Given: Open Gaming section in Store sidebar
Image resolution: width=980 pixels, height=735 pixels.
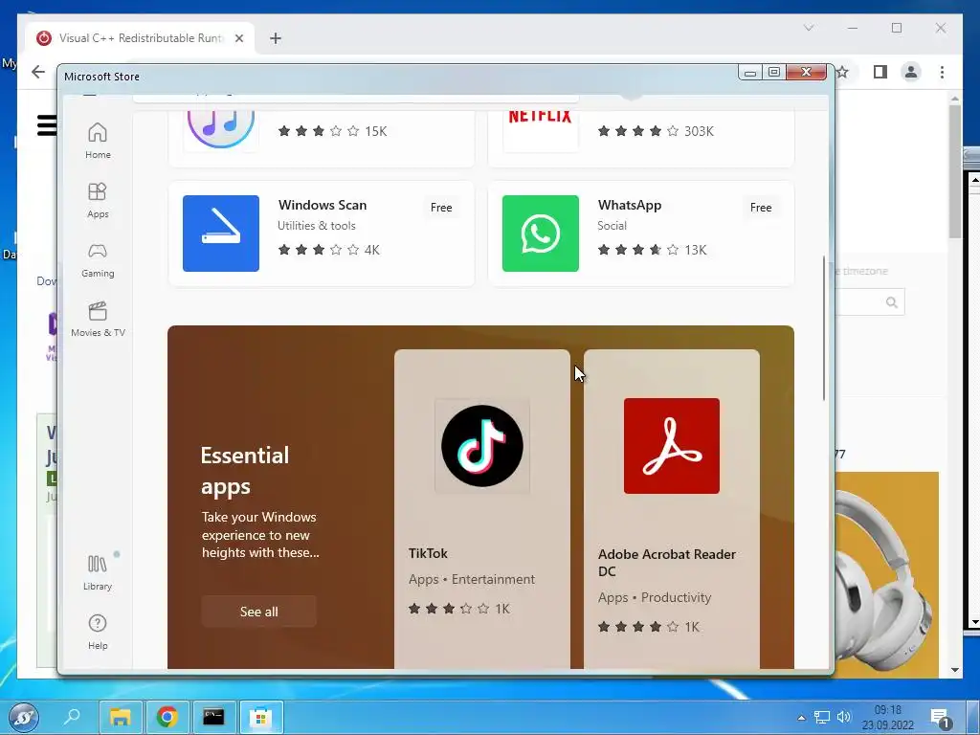Looking at the screenshot, I should pos(98,259).
